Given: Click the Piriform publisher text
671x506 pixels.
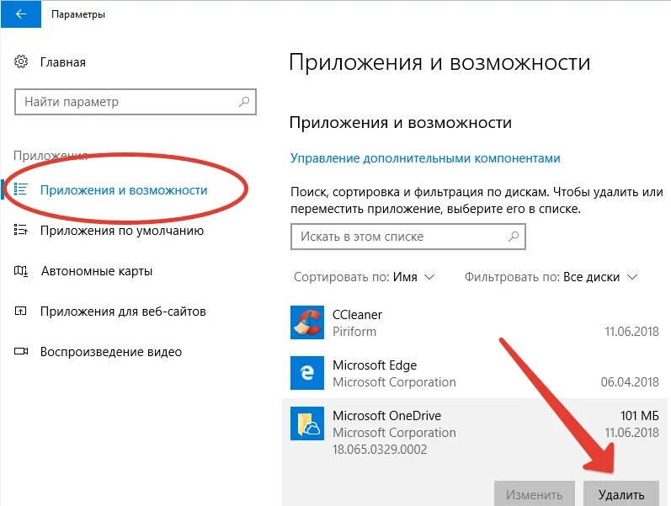Looking at the screenshot, I should click(354, 332).
